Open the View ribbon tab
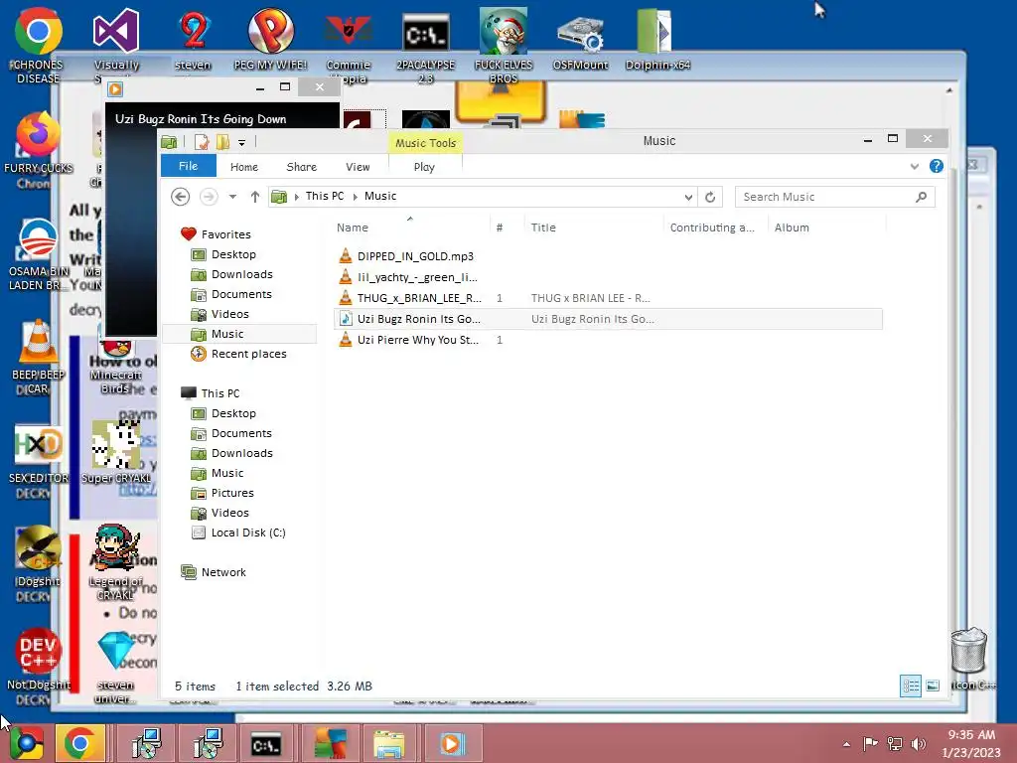The width and height of the screenshot is (1017, 763). click(x=358, y=167)
